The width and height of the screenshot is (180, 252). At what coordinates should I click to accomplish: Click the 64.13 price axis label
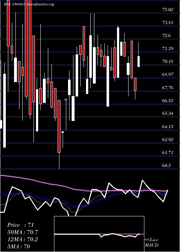click(168, 126)
